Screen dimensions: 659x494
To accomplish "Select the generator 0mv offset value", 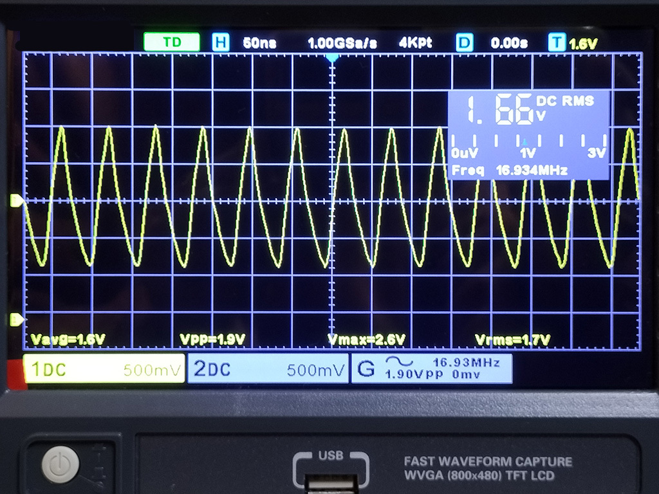I will pos(466,374).
